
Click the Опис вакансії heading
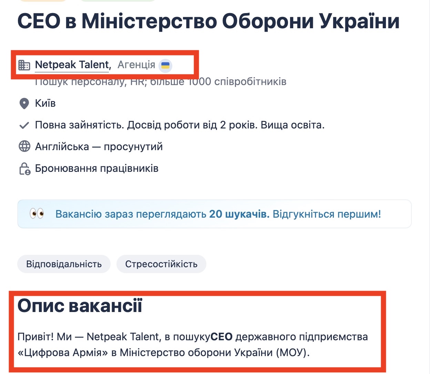pyautogui.click(x=80, y=305)
